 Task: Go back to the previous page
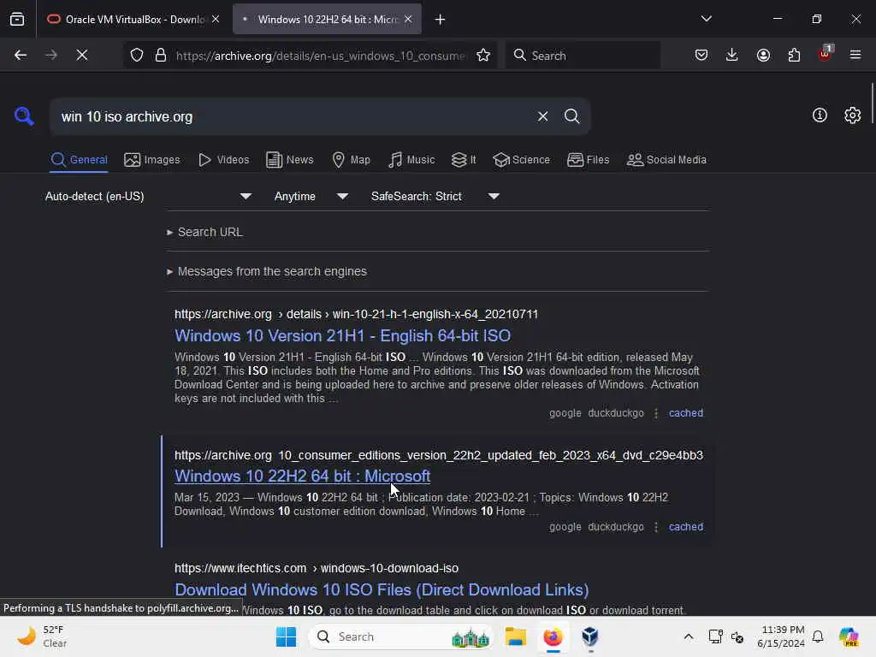point(21,55)
